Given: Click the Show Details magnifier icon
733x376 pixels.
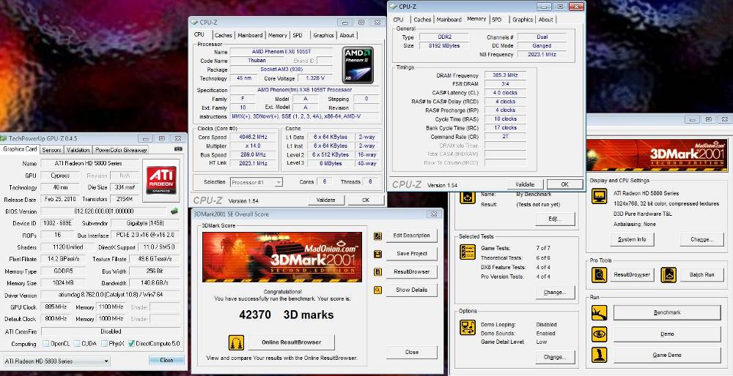Looking at the screenshot, I should click(377, 290).
